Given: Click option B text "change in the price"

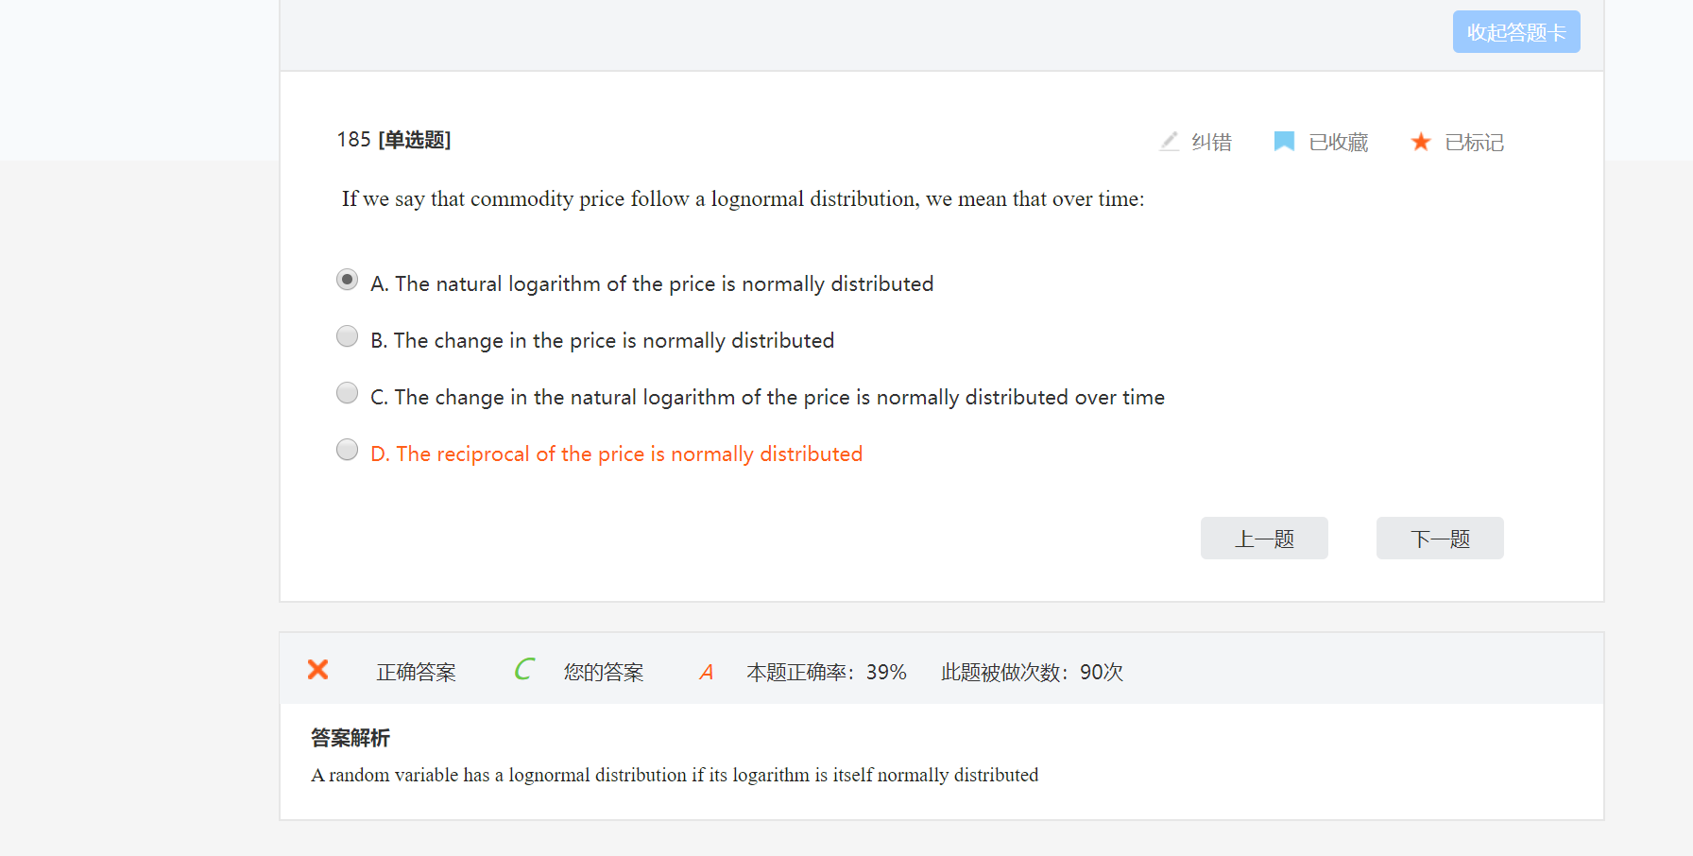Looking at the screenshot, I should [x=603, y=341].
